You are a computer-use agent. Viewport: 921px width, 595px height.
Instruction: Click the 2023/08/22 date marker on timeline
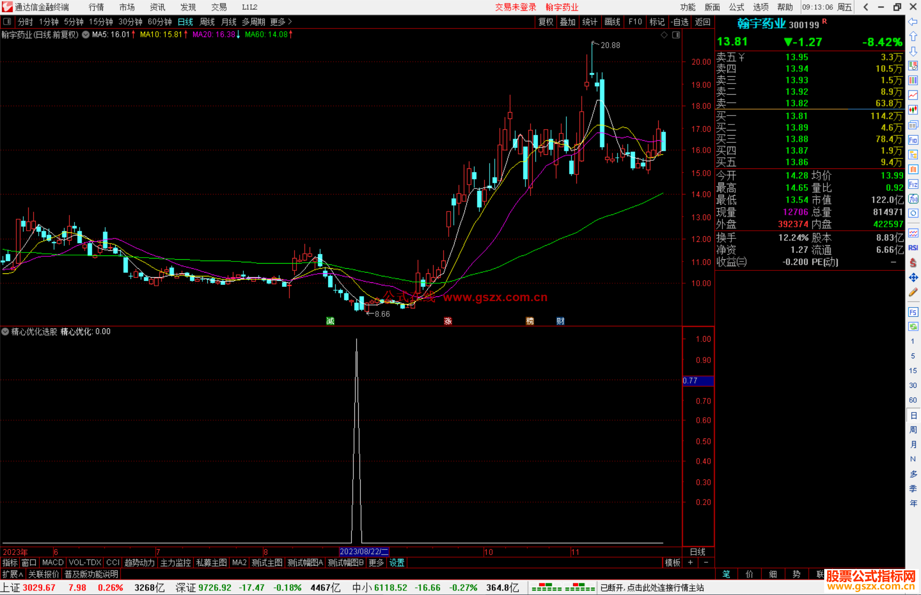(x=364, y=551)
